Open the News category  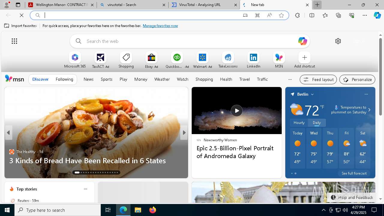coord(88,79)
